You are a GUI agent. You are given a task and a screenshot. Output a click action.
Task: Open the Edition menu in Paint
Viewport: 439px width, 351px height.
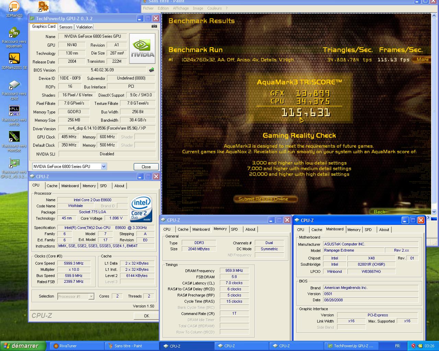coord(163,8)
